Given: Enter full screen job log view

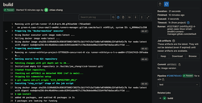Looking at the screenshot, I should point(148,17).
